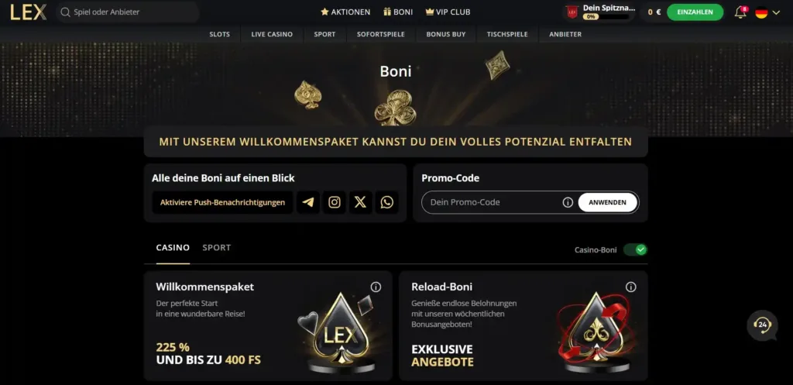Open the LIVE CASINO menu item
The image size is (793, 385).
pyautogui.click(x=272, y=34)
